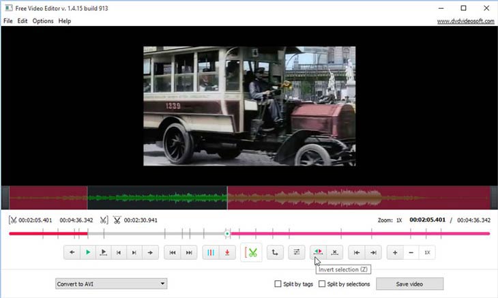Click the Save video button
Image resolution: width=498 pixels, height=298 pixels.
(x=410, y=284)
